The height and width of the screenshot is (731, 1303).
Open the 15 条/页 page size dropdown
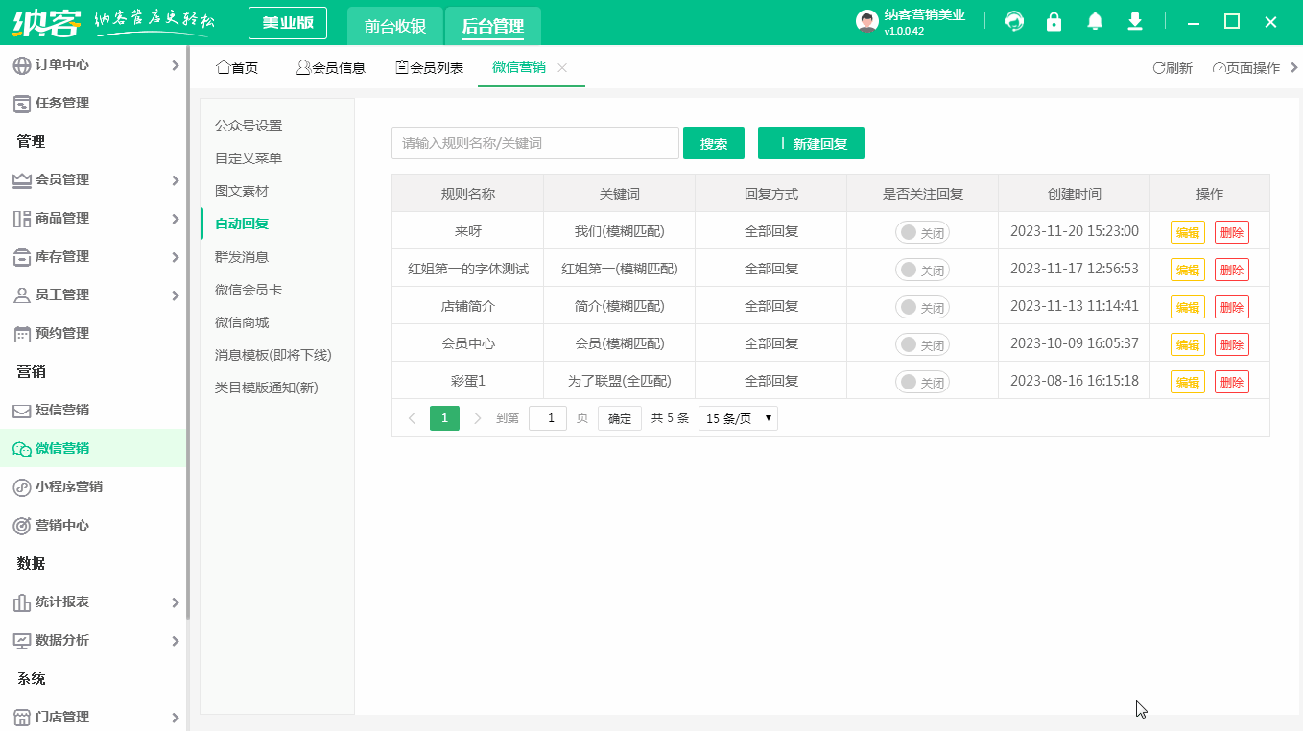(738, 417)
